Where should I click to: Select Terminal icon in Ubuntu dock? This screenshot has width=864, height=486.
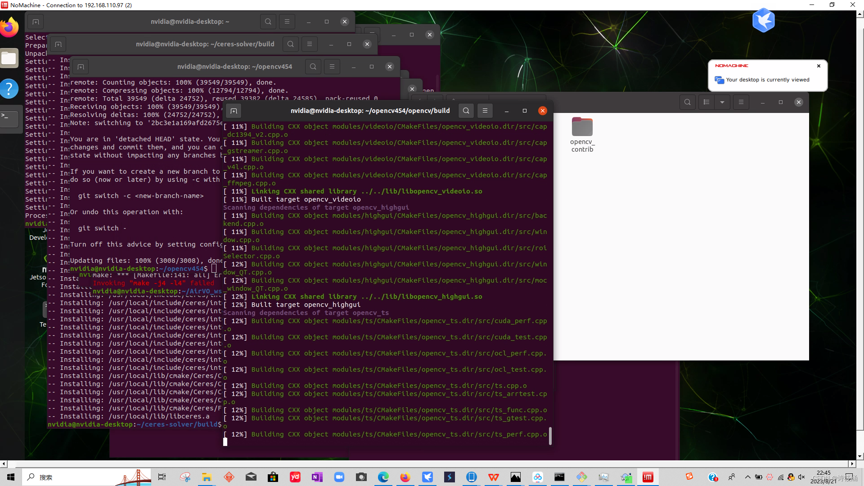9,118
